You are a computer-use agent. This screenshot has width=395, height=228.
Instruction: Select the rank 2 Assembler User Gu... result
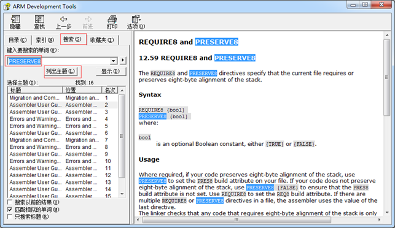pos(63,105)
